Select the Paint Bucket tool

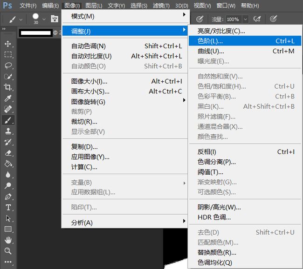8,164
